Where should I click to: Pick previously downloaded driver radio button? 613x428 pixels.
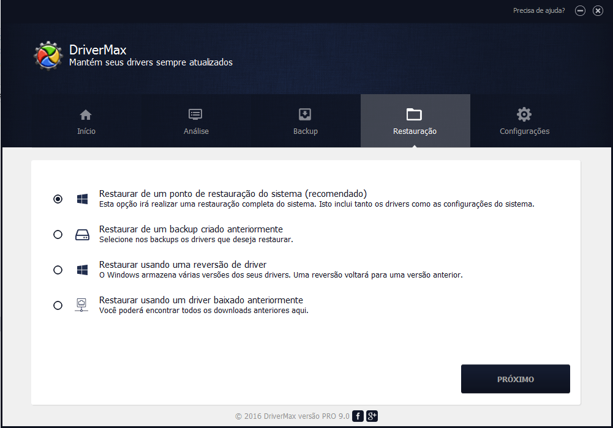tap(58, 305)
